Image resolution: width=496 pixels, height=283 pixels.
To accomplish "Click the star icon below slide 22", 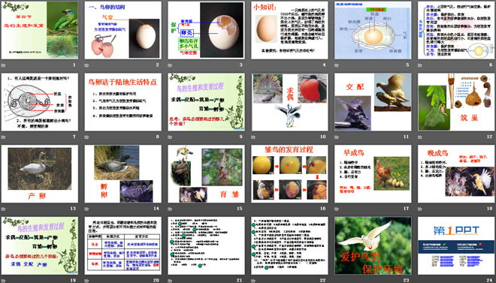I will [x=253, y=281].
